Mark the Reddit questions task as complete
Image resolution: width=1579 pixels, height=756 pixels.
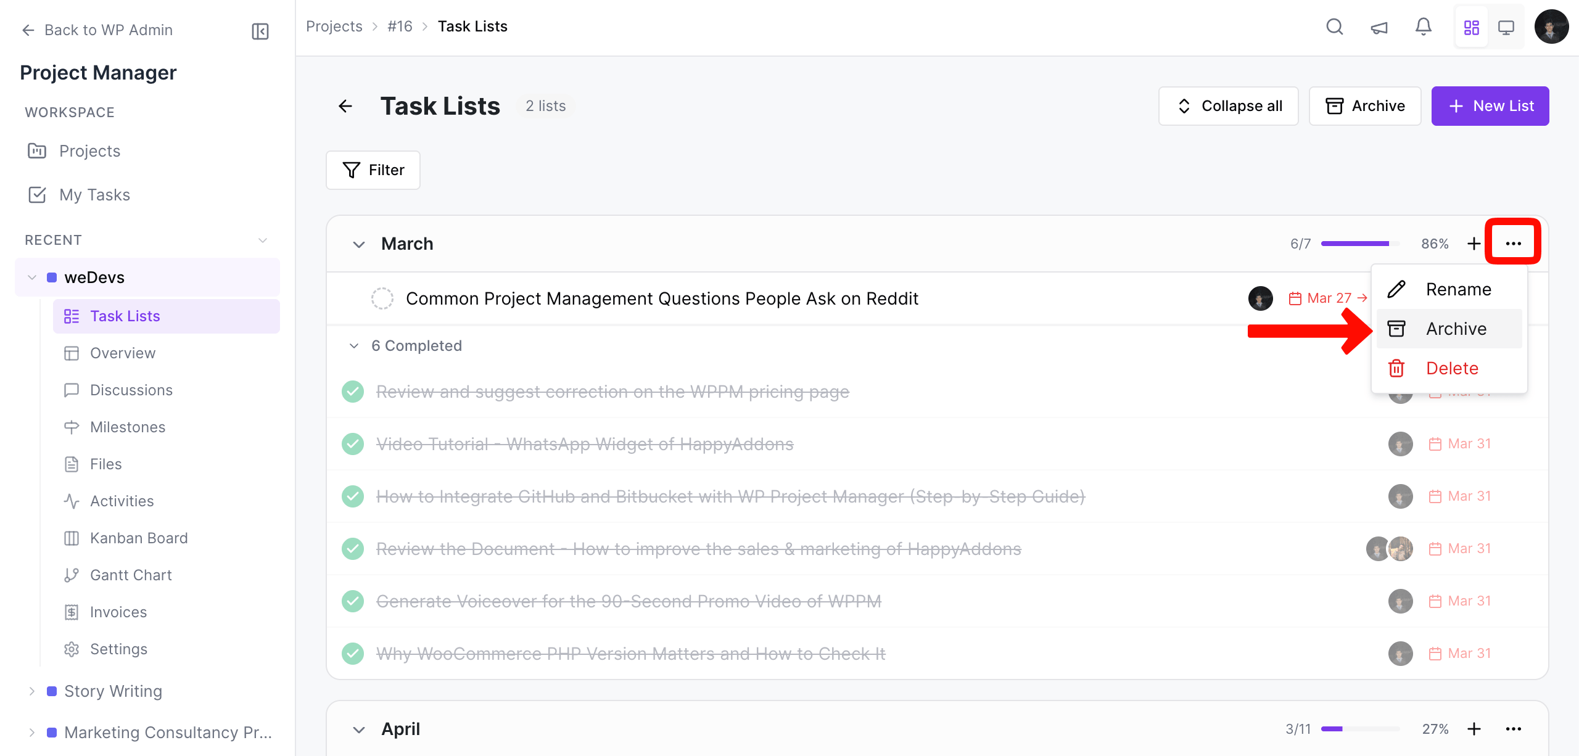[382, 298]
